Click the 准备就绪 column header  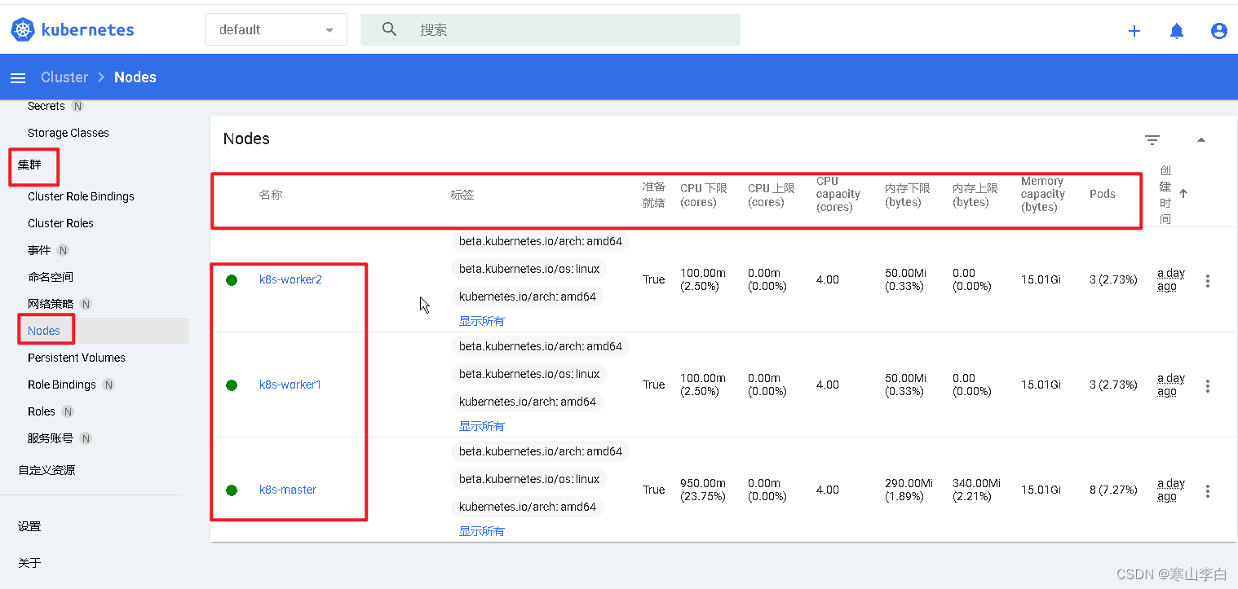(653, 195)
